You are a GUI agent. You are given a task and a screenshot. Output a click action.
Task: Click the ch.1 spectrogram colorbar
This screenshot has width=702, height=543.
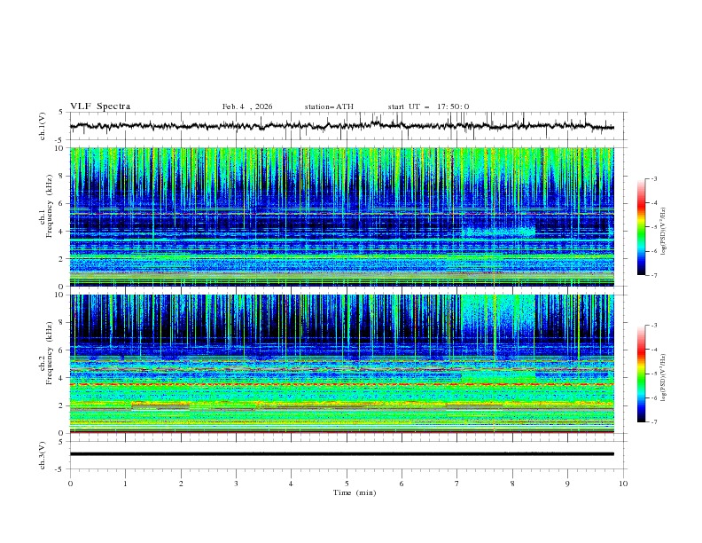[641, 227]
